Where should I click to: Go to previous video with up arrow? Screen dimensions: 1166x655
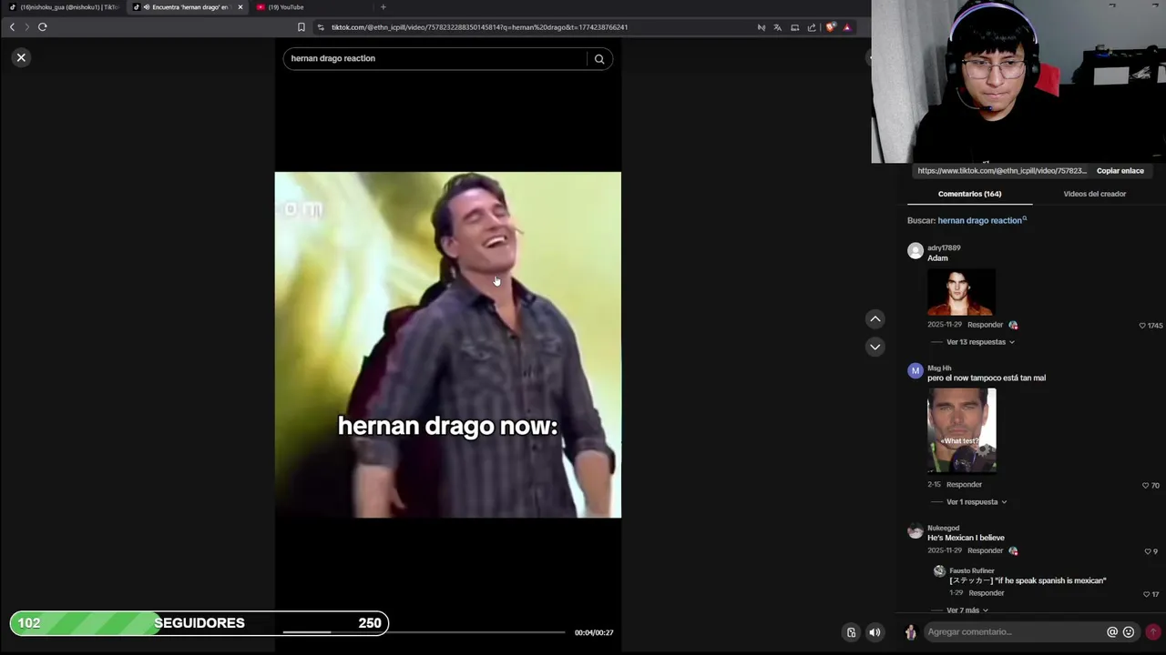pyautogui.click(x=874, y=318)
